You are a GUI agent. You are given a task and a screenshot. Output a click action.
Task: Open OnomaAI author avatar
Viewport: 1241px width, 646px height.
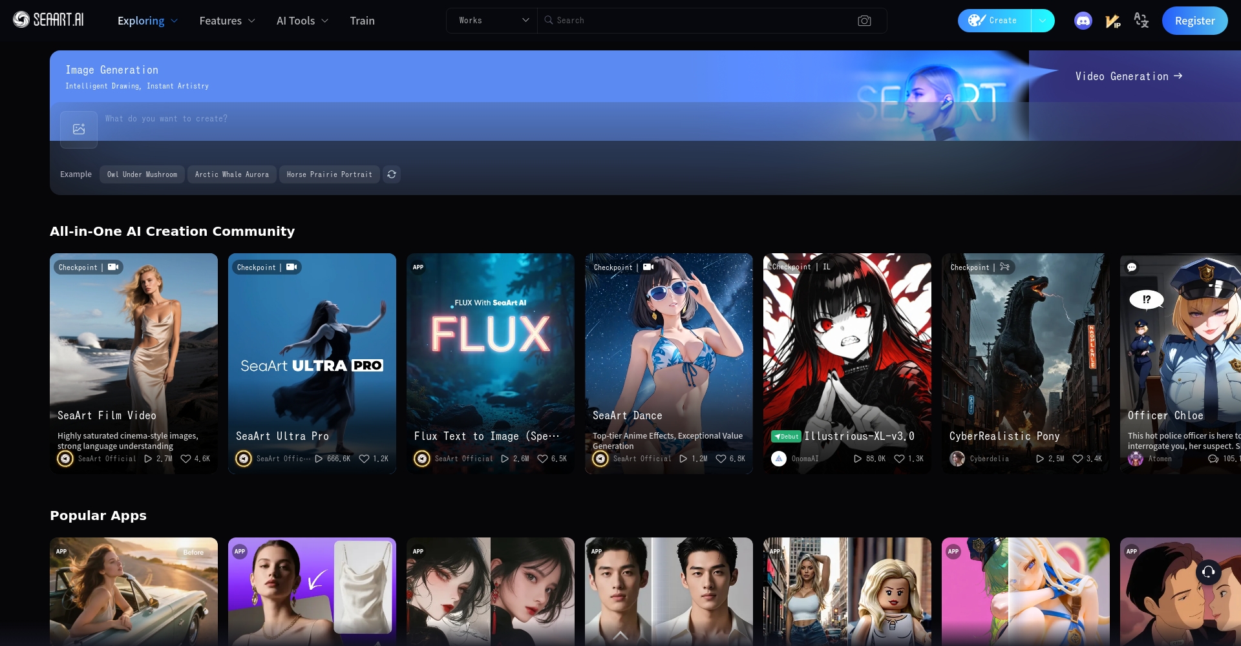click(779, 459)
